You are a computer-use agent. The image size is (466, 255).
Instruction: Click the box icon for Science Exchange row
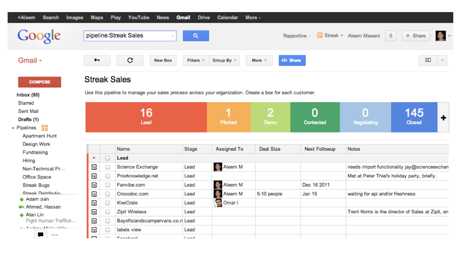(x=94, y=167)
